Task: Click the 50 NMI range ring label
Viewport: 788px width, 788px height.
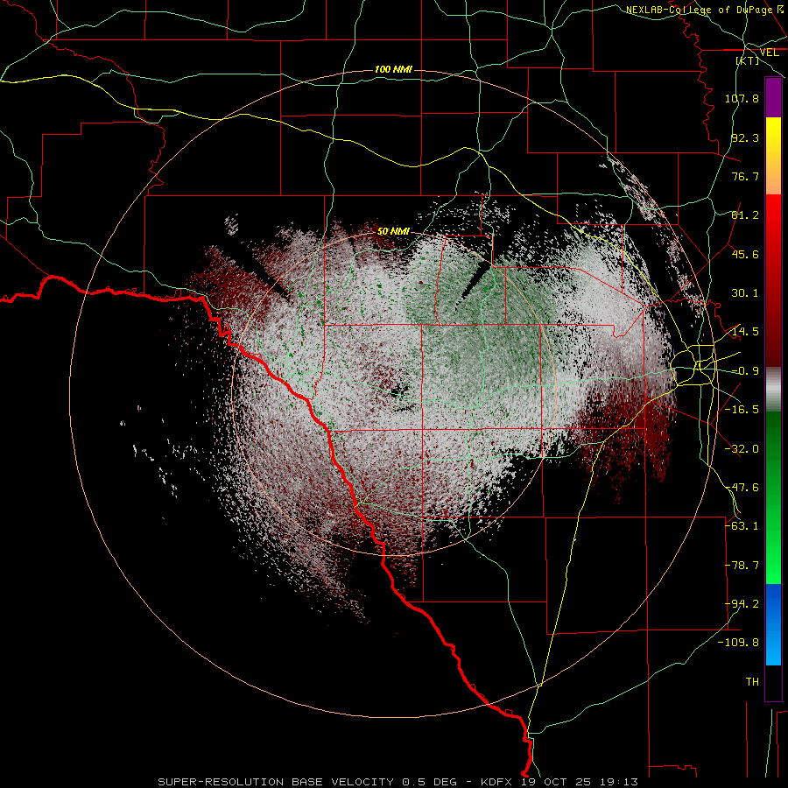Action: pos(393,231)
